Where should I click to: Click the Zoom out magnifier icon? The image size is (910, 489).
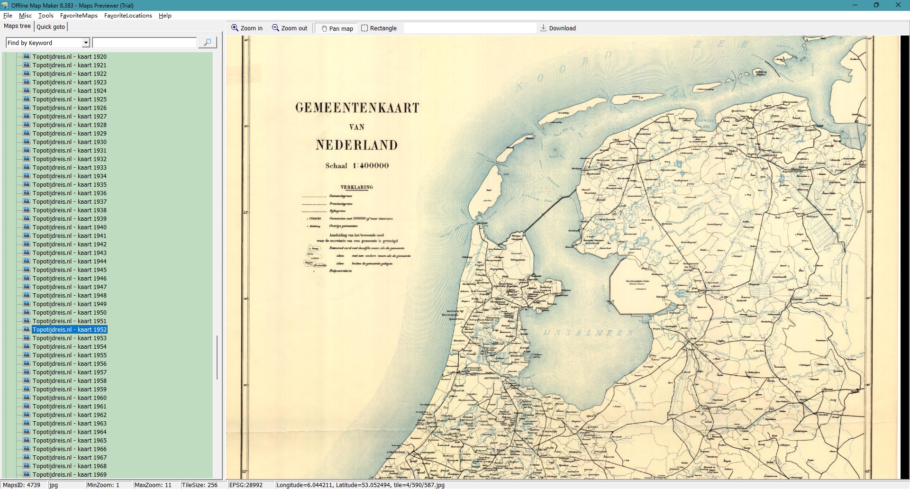coord(275,28)
